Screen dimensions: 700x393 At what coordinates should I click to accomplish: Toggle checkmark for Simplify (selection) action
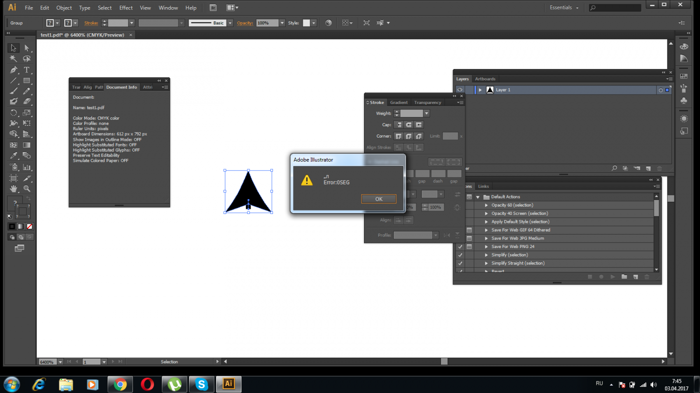tap(460, 255)
